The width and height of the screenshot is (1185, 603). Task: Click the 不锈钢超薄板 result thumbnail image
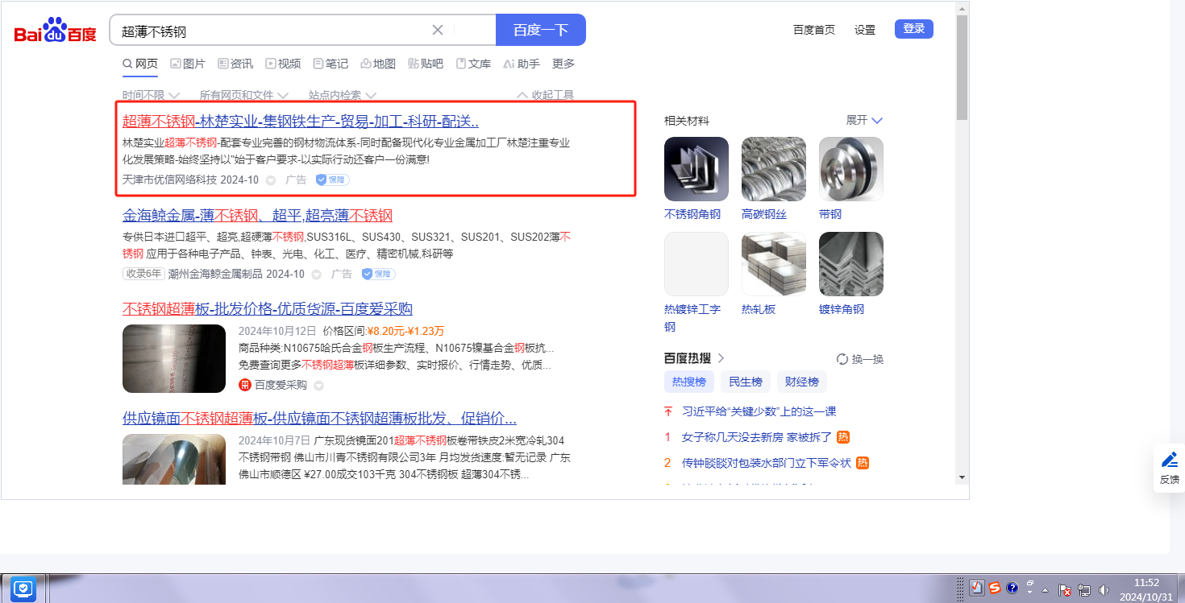tap(174, 358)
